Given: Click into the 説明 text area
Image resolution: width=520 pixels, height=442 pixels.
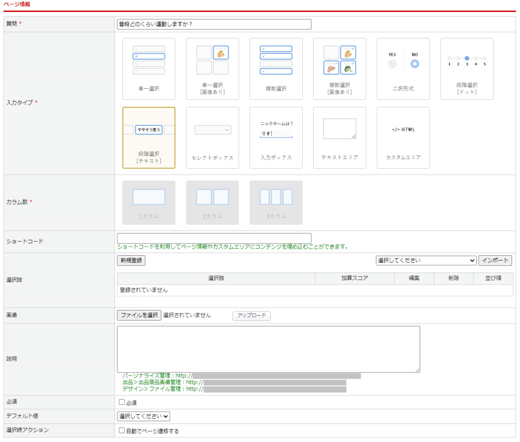Looking at the screenshot, I should point(268,349).
